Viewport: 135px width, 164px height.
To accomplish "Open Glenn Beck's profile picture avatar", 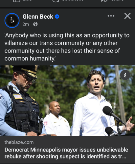I will pos(12,20).
